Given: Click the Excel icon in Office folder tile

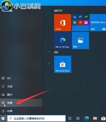Looking at the screenshot, I should pyautogui.click(x=86, y=17).
